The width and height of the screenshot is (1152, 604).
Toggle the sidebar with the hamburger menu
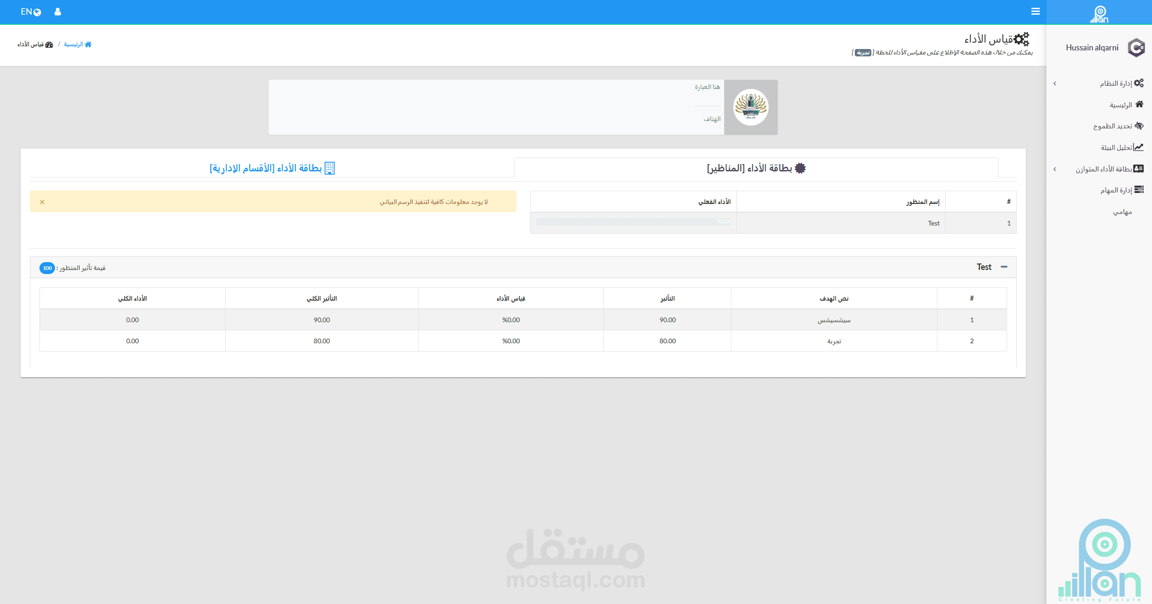1036,11
